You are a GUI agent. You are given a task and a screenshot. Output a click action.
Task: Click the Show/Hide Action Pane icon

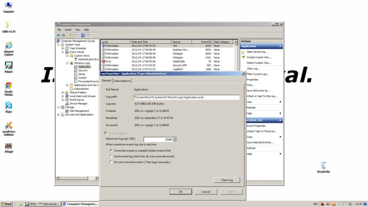88,35
